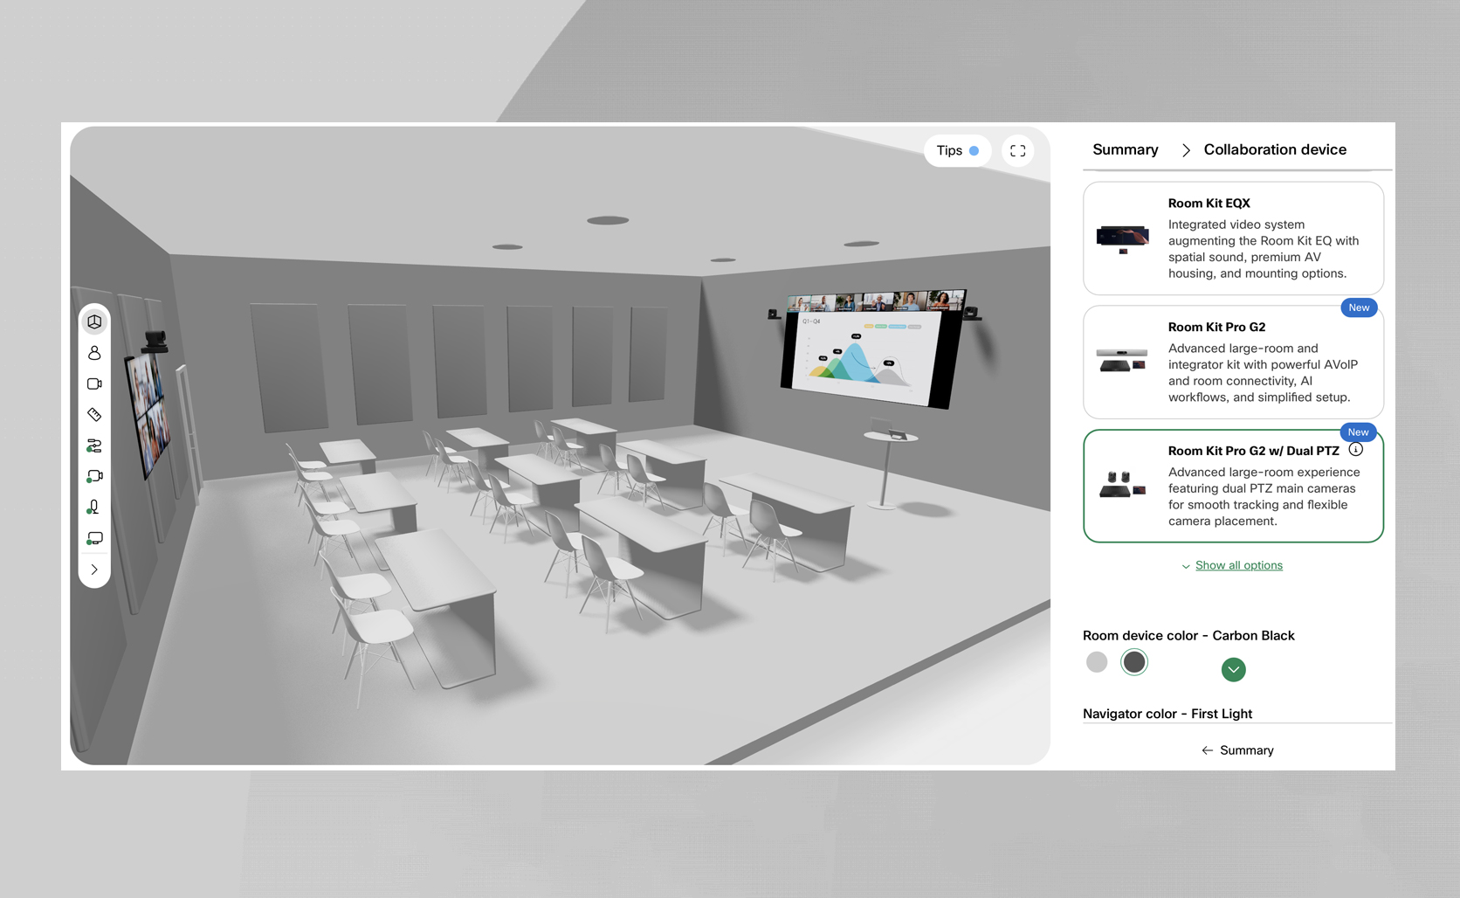
Task: Enter fullscreen view of the room
Action: click(x=1017, y=150)
